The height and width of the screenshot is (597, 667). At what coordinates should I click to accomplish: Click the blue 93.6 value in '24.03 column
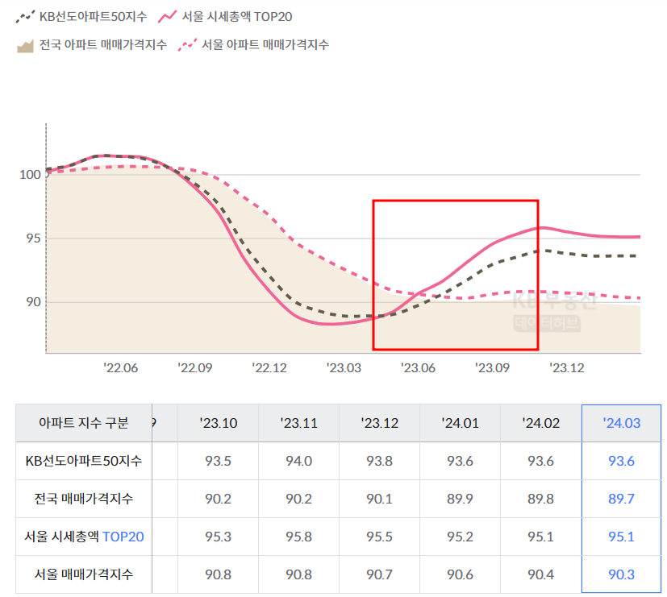[x=622, y=461]
